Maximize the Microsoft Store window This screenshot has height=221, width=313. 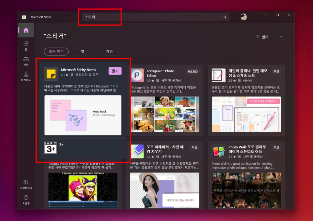[277, 15]
